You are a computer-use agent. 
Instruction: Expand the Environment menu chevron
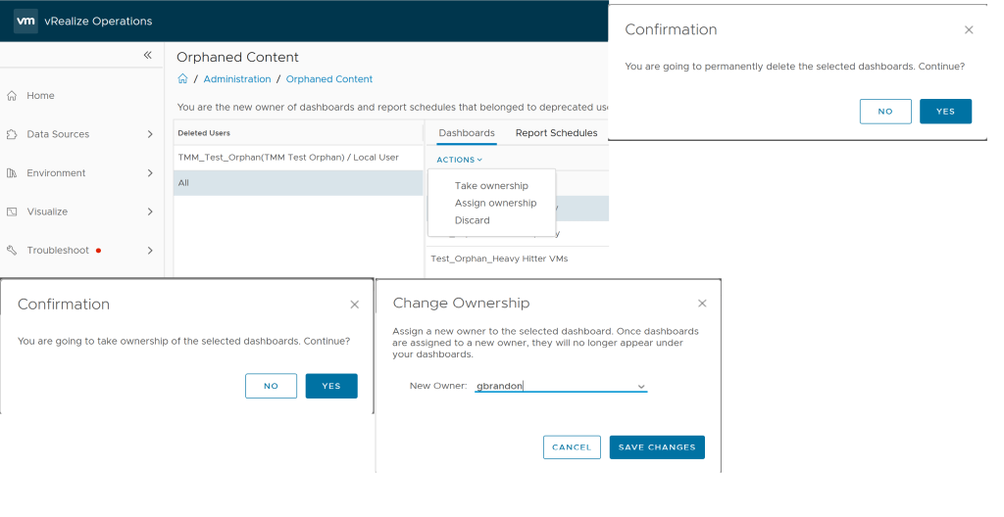[x=150, y=173]
